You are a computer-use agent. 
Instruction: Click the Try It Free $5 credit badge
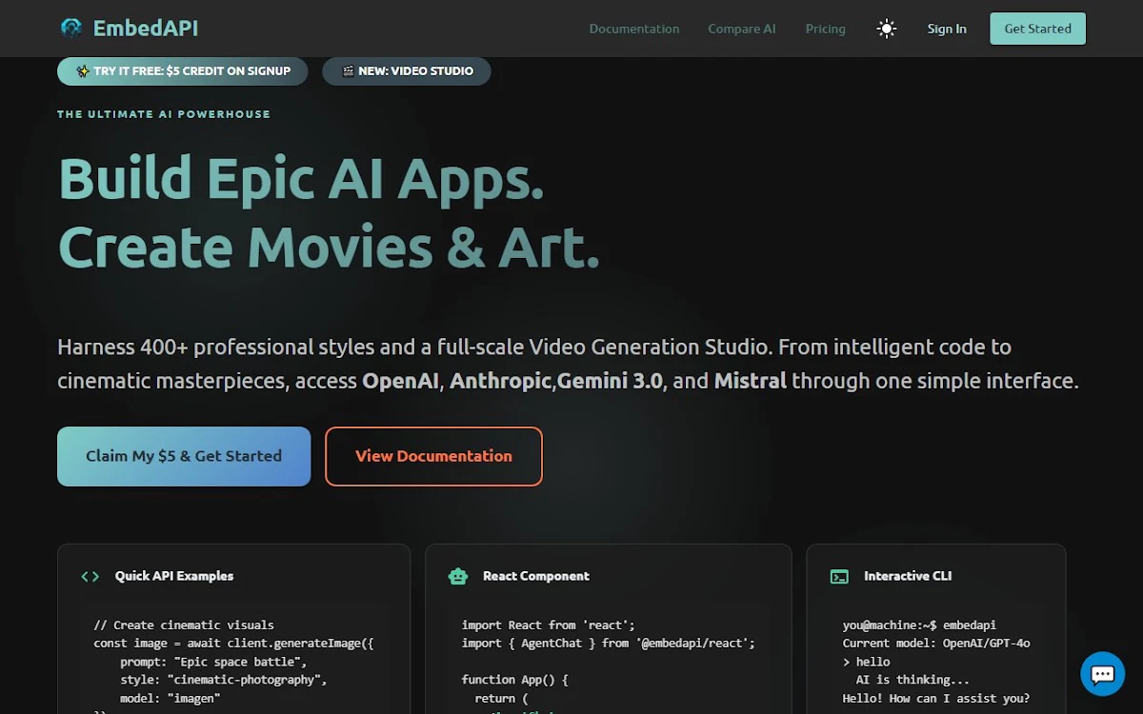[x=183, y=71]
